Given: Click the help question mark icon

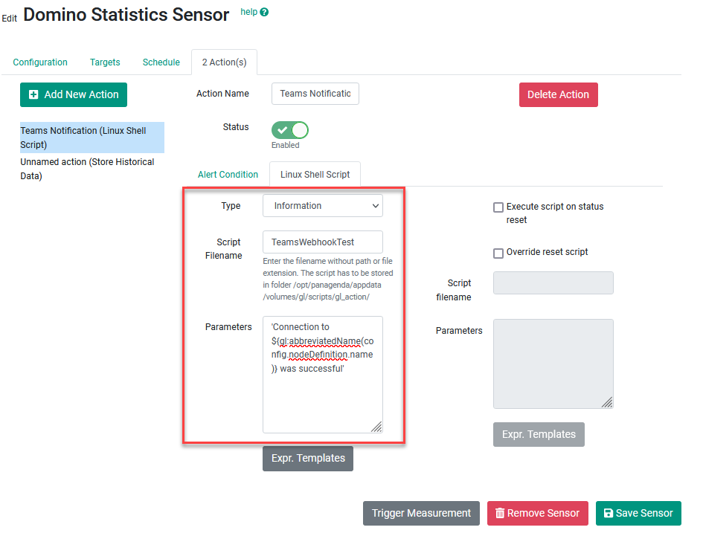Looking at the screenshot, I should click(264, 13).
